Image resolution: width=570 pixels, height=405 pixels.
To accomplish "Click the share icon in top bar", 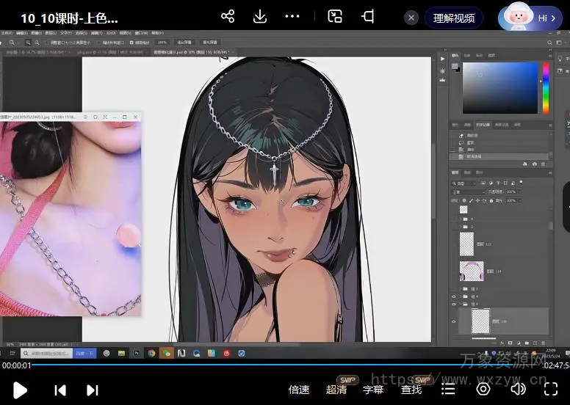I will (228, 17).
